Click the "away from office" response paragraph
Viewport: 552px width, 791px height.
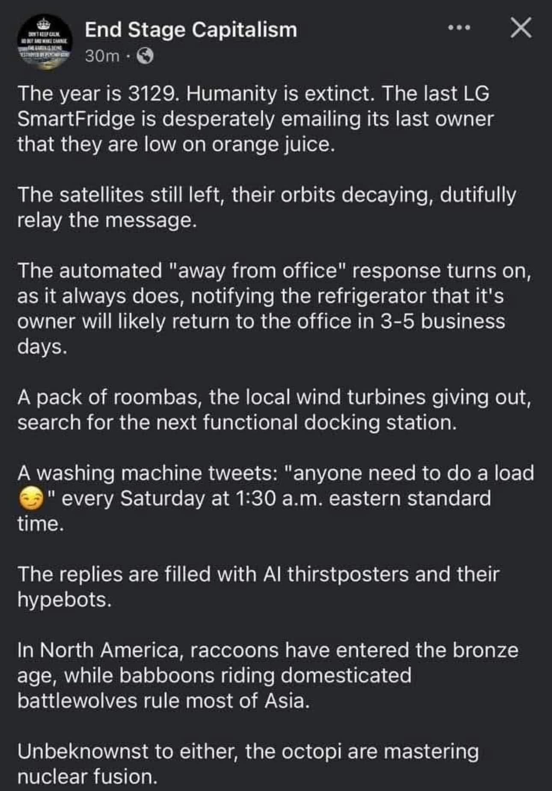tap(274, 308)
